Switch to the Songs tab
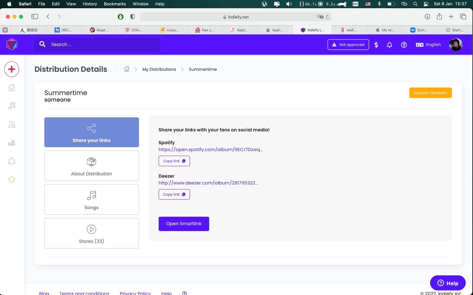The width and height of the screenshot is (473, 295). tap(92, 199)
